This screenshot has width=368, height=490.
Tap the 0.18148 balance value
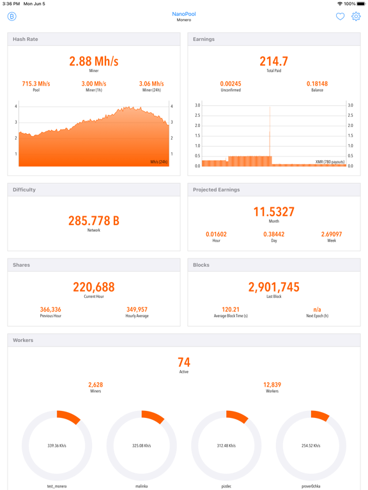click(317, 84)
